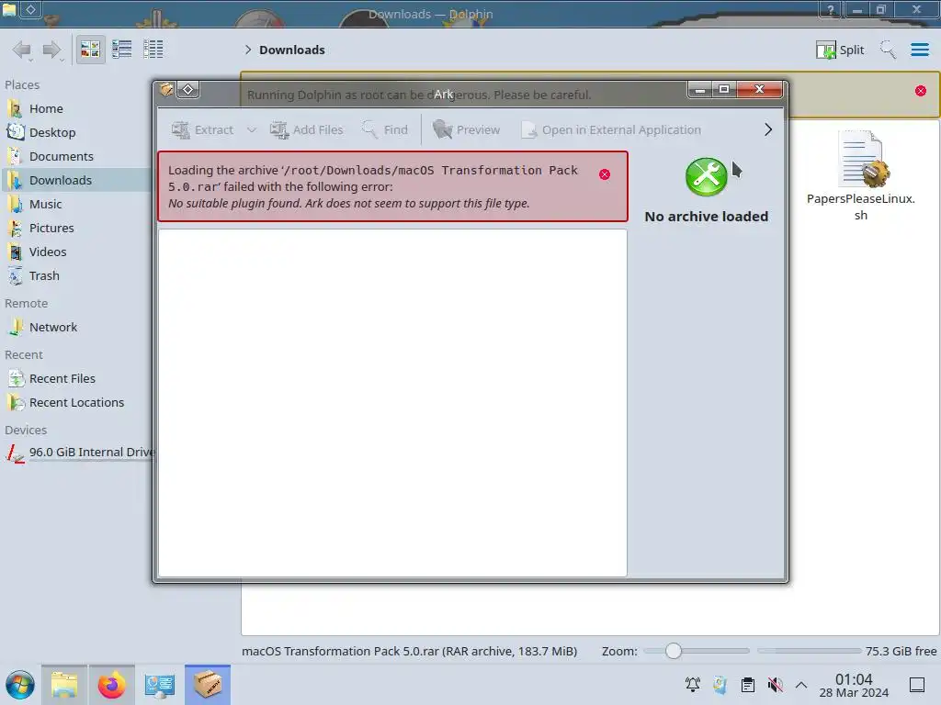
Task: Click the muted volume tray icon
Action: [776, 685]
